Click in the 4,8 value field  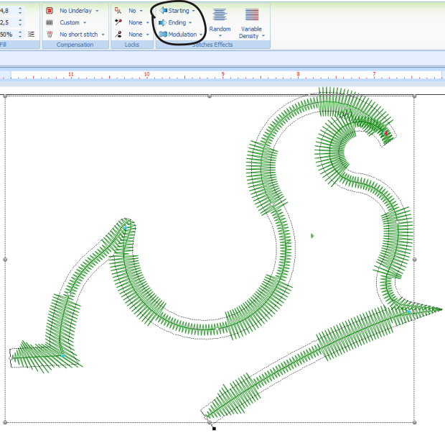pos(8,11)
